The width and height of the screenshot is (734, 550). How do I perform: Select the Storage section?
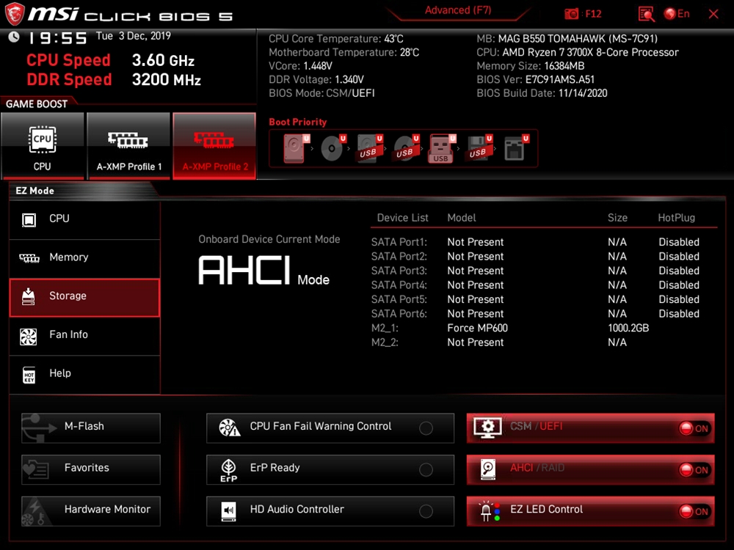(x=84, y=297)
